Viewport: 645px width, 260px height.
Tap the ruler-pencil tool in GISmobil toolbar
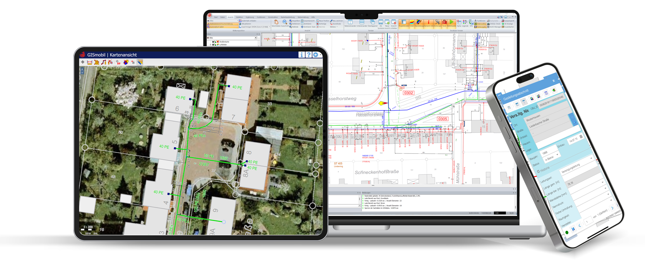pyautogui.click(x=140, y=62)
